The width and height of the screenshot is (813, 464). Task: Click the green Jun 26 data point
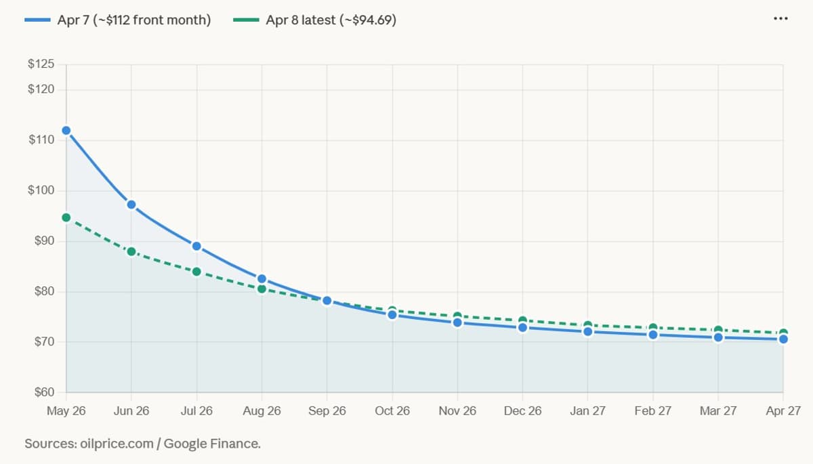point(131,251)
